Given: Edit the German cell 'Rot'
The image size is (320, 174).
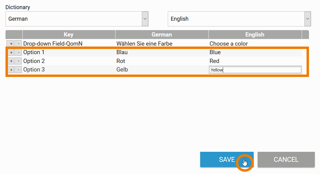Looking at the screenshot, I should 121,61.
